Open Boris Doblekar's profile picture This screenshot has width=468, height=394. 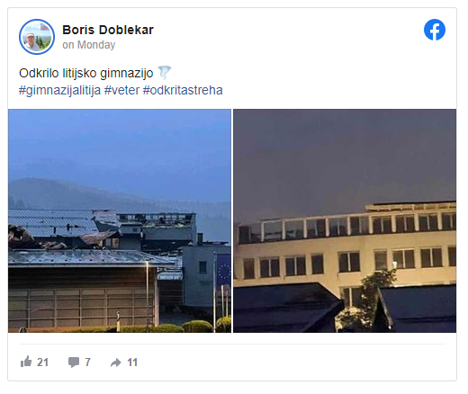tap(37, 37)
